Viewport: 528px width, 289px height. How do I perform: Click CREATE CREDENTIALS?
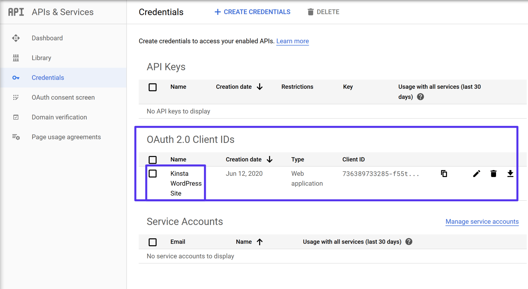252,12
